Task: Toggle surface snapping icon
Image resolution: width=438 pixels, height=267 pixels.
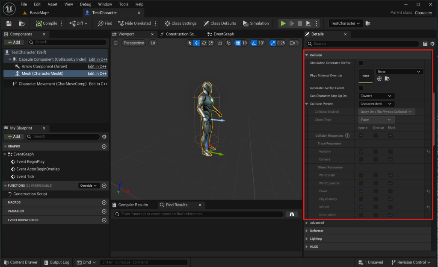Action: pos(228,43)
